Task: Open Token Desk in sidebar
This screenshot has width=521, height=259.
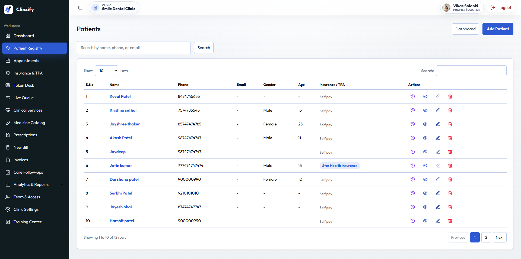Action: (x=34, y=85)
